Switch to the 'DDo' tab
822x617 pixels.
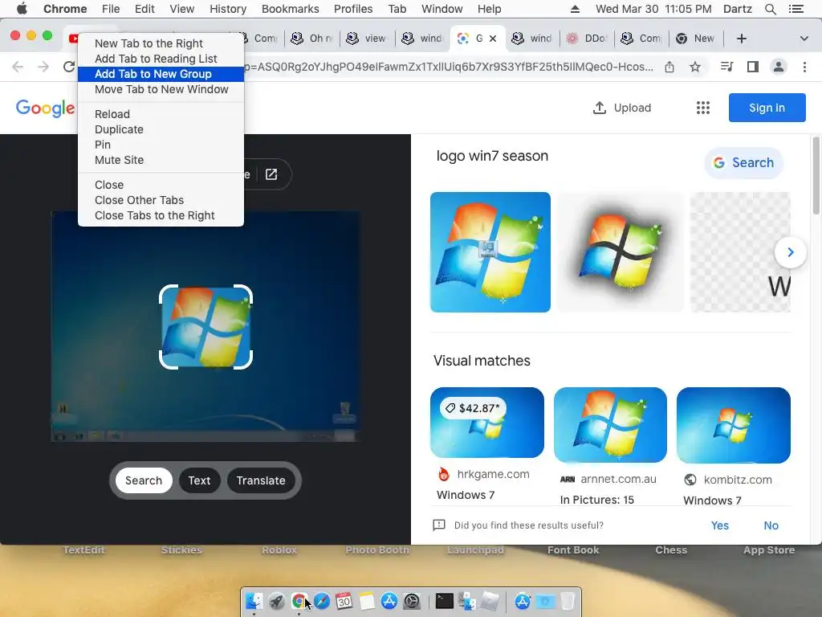(x=588, y=39)
